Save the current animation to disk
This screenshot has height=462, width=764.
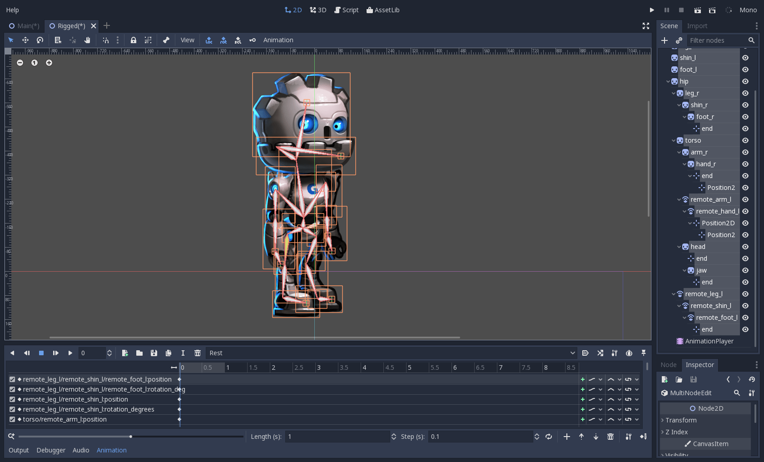coord(154,353)
